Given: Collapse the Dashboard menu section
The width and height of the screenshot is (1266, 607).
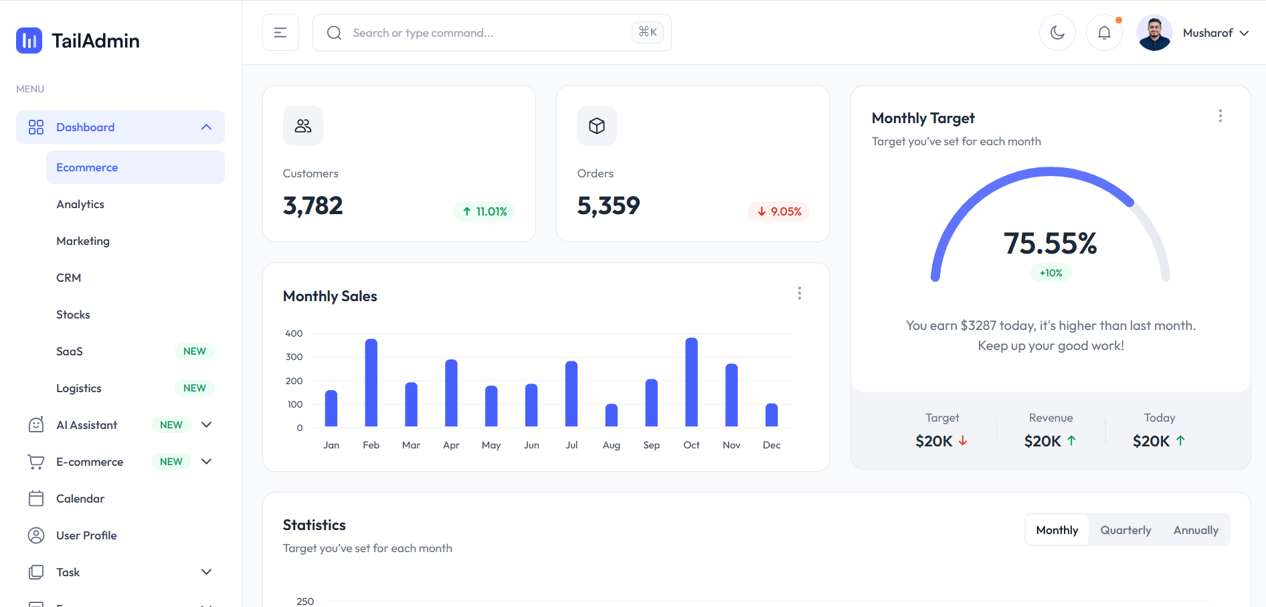Looking at the screenshot, I should point(205,126).
